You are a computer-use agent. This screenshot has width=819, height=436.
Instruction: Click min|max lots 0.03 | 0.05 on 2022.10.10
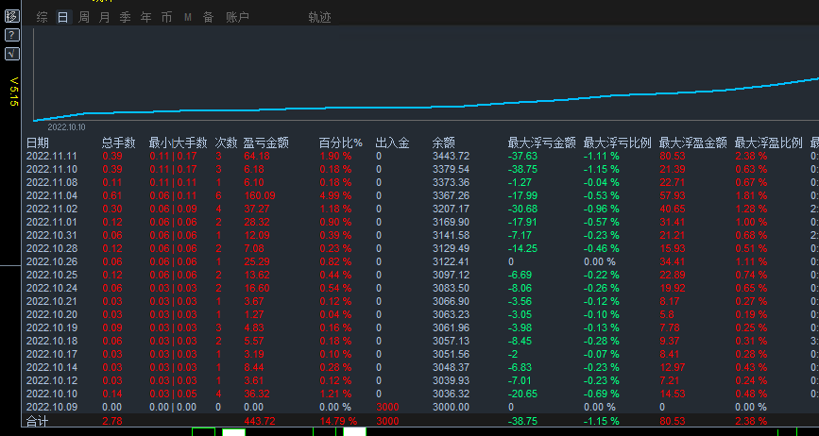[x=174, y=394]
